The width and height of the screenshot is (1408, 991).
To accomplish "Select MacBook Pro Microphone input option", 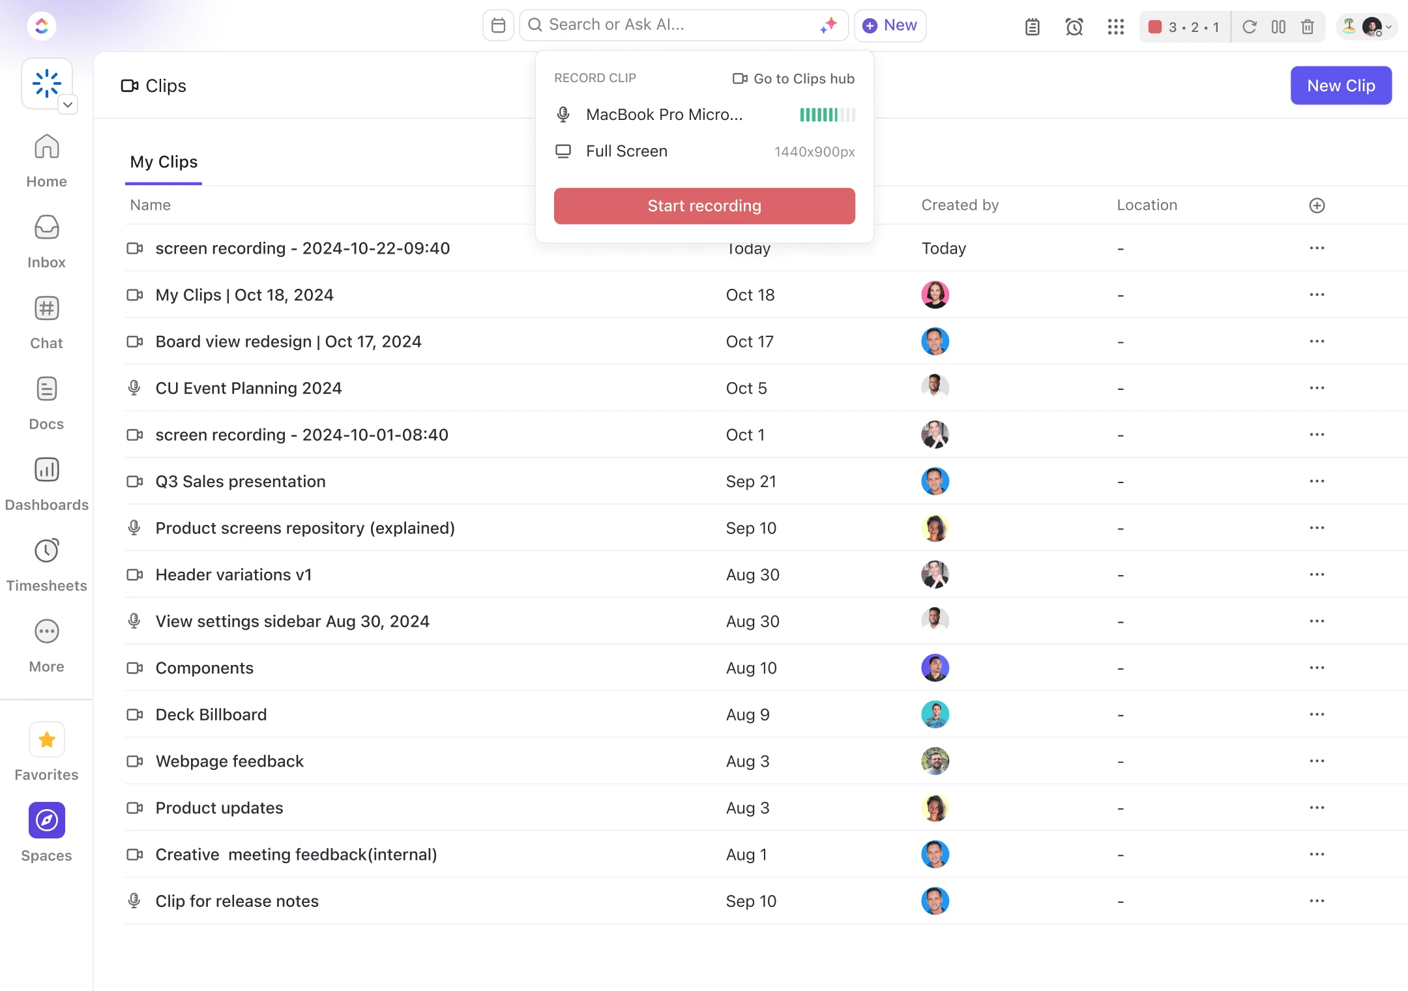I will pyautogui.click(x=664, y=115).
